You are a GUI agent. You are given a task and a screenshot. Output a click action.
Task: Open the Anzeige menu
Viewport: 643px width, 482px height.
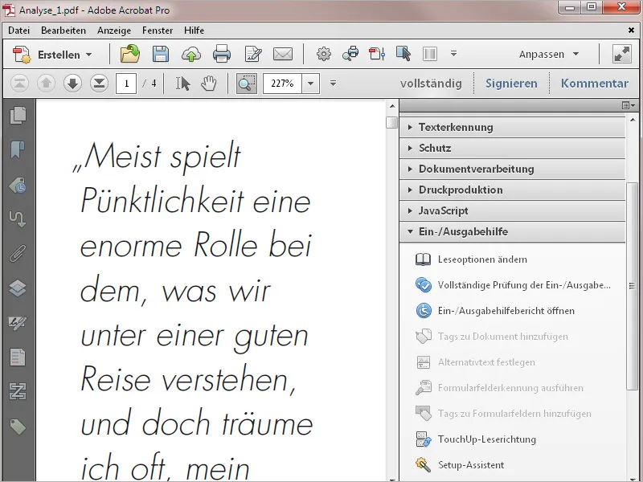[114, 31]
